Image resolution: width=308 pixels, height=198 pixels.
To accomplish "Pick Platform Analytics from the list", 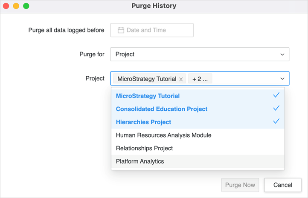I will point(140,161).
